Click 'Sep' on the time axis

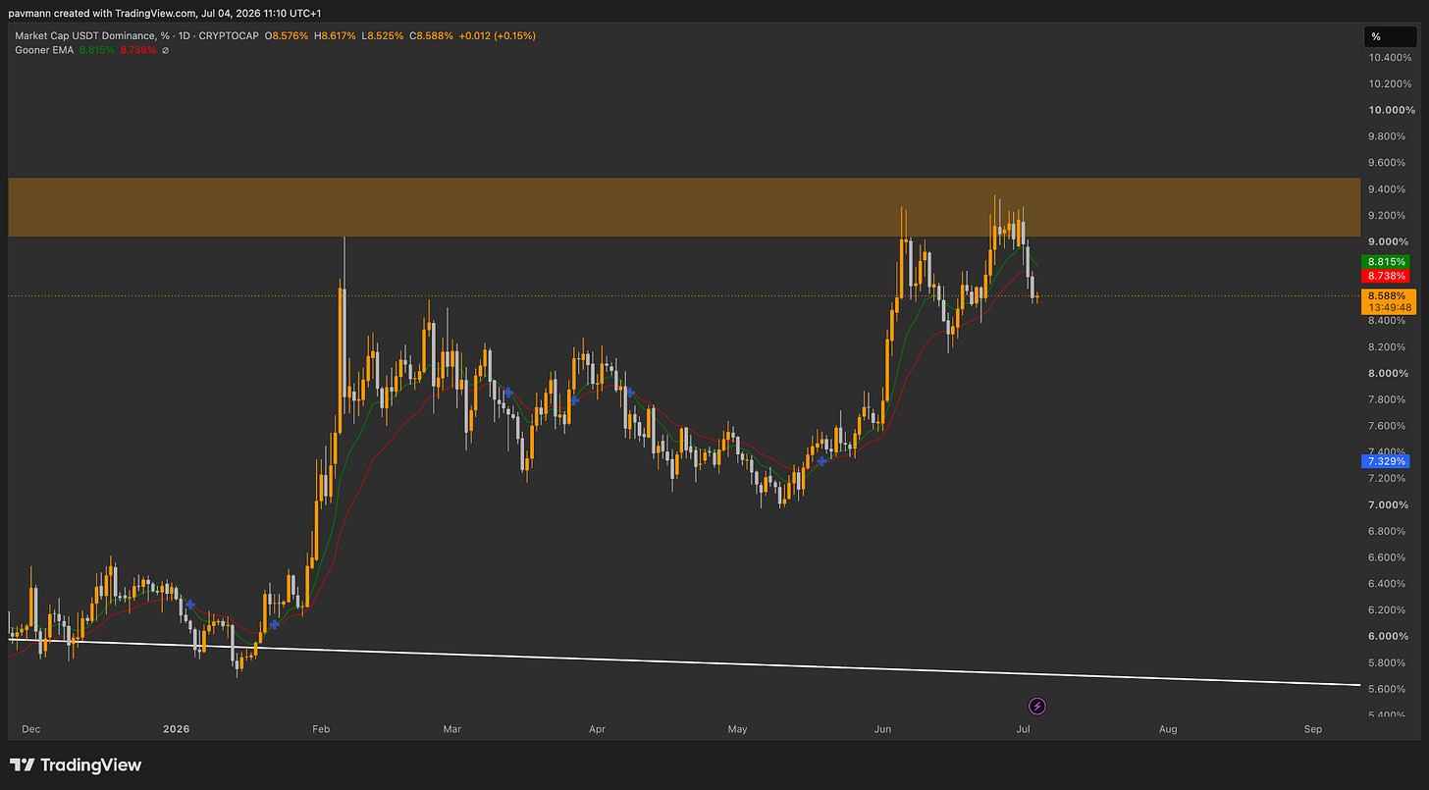(x=1313, y=729)
